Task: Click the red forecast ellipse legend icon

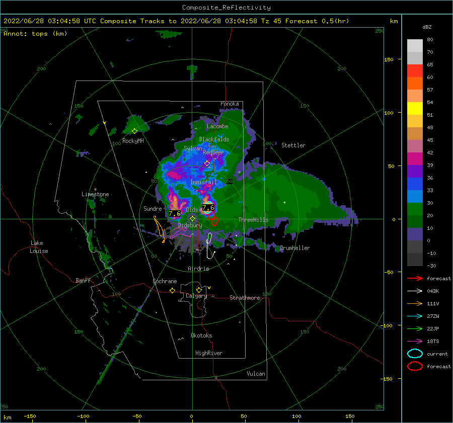Action: coord(415,366)
